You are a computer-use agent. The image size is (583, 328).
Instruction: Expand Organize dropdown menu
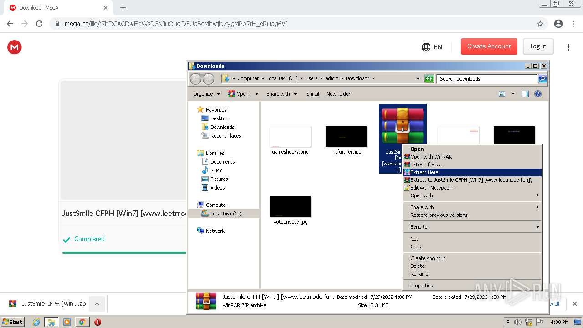click(206, 94)
